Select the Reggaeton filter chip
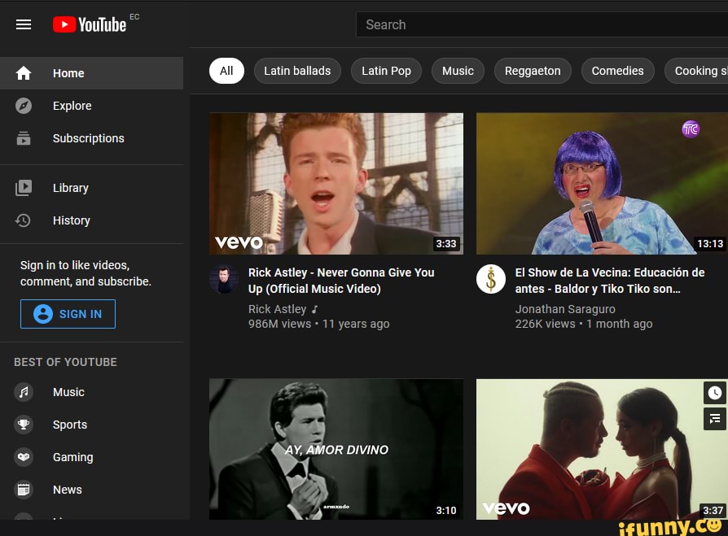728x536 pixels. pyautogui.click(x=533, y=71)
